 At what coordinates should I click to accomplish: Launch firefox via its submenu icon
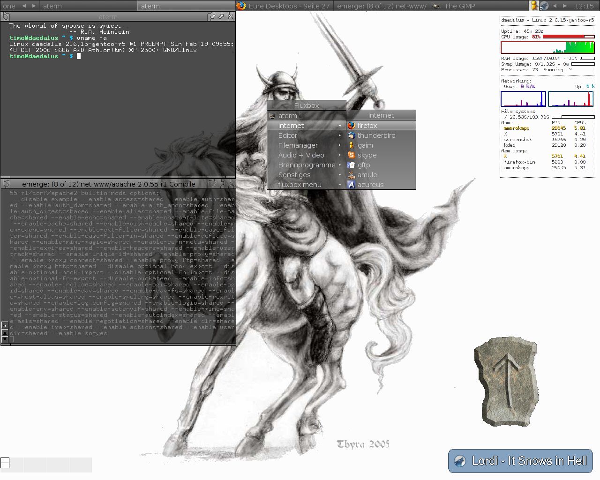click(x=351, y=126)
